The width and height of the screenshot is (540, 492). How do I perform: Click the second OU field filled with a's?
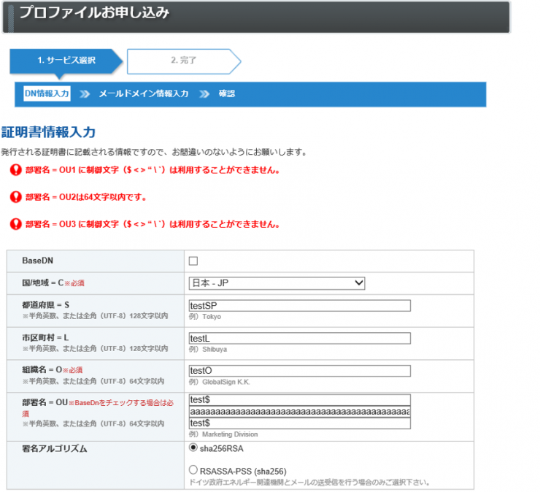coord(300,412)
